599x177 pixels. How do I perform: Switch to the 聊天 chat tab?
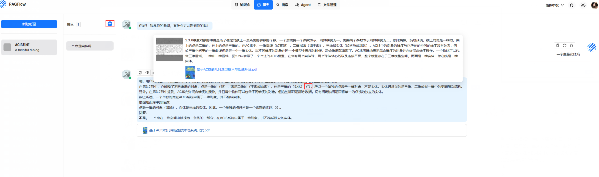[x=263, y=5]
